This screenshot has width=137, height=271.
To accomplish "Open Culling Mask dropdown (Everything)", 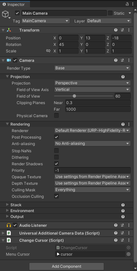I will 93,190.
